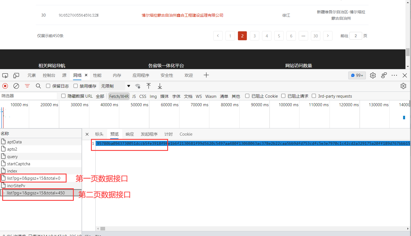
Task: Switch to Performance tab
Action: point(97,75)
